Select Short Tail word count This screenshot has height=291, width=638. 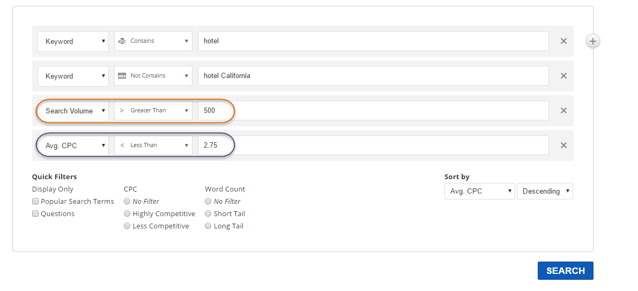pyautogui.click(x=208, y=214)
